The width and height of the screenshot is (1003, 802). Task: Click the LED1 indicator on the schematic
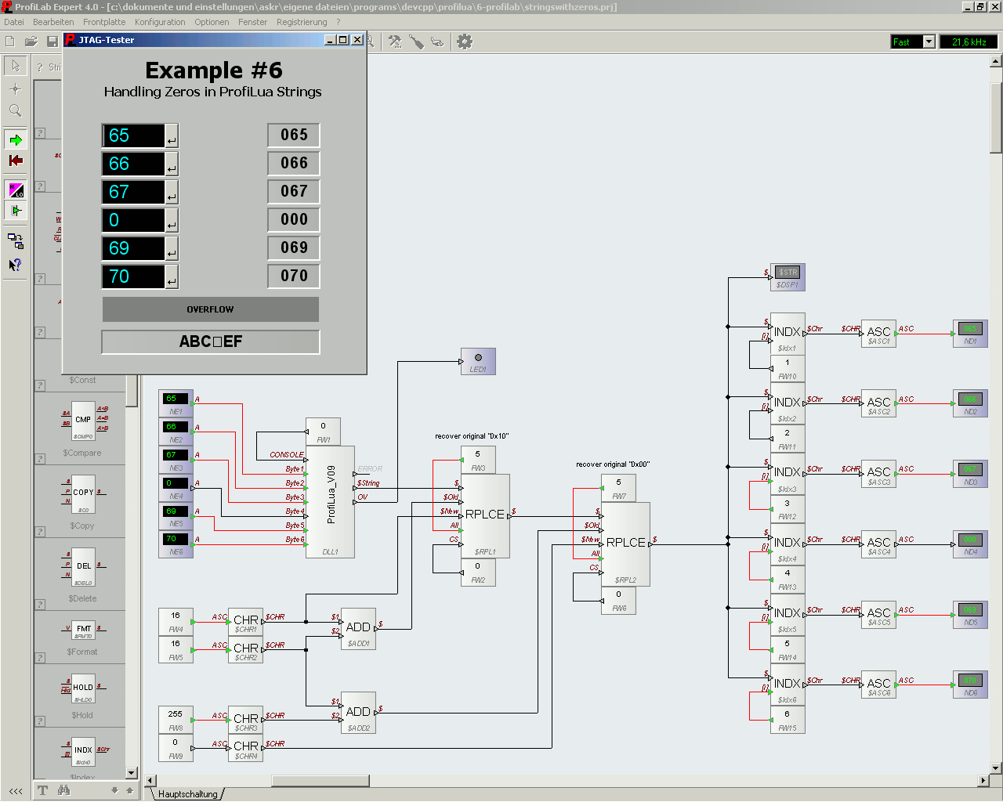click(x=478, y=361)
